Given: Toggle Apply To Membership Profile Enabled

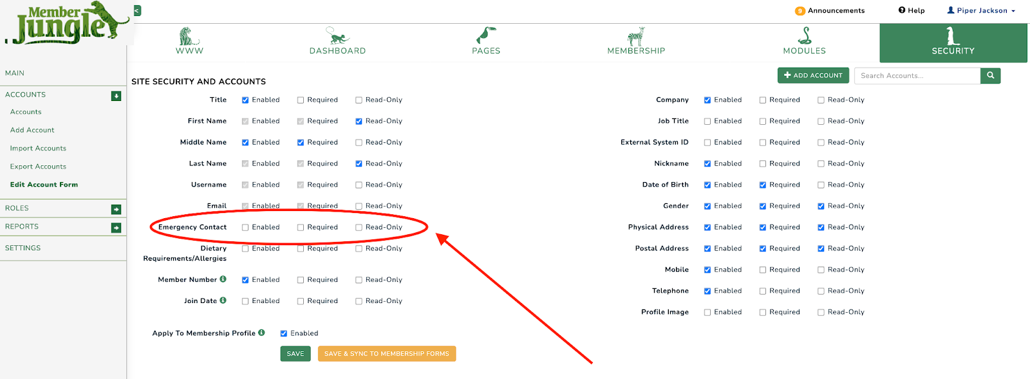Looking at the screenshot, I should coord(283,333).
